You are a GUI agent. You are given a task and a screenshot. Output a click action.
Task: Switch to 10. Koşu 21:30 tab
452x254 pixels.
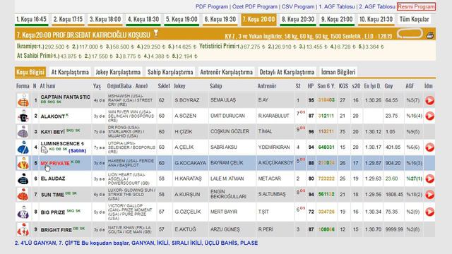coord(376,19)
